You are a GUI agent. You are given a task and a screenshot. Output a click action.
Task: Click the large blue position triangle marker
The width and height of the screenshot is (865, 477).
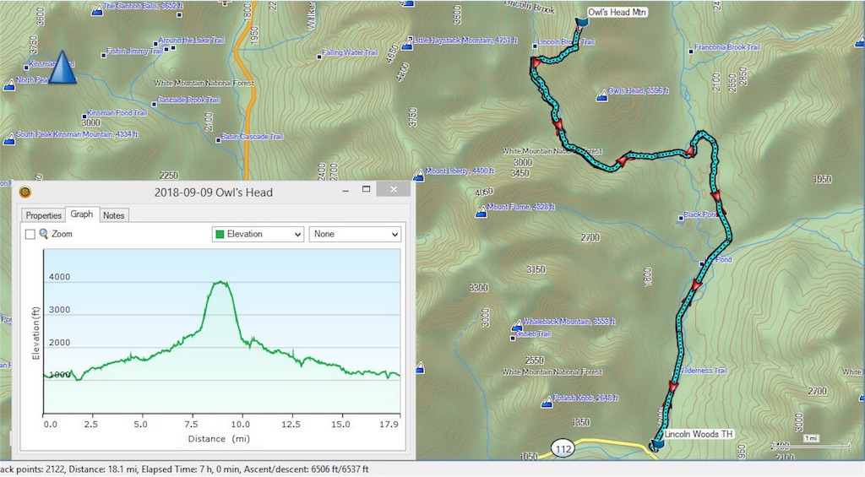click(63, 68)
